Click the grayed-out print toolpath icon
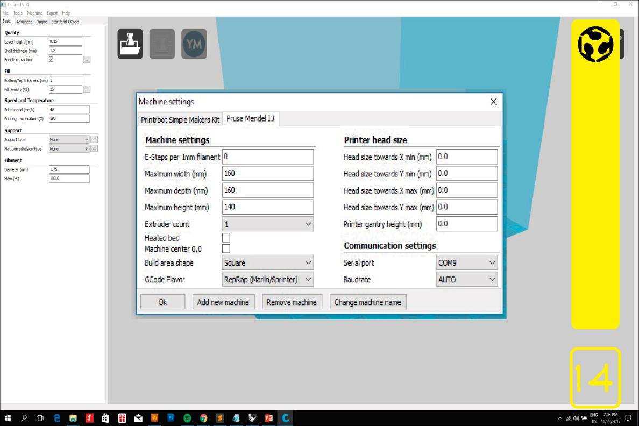Screen dimensions: 639x426 [x=162, y=44]
